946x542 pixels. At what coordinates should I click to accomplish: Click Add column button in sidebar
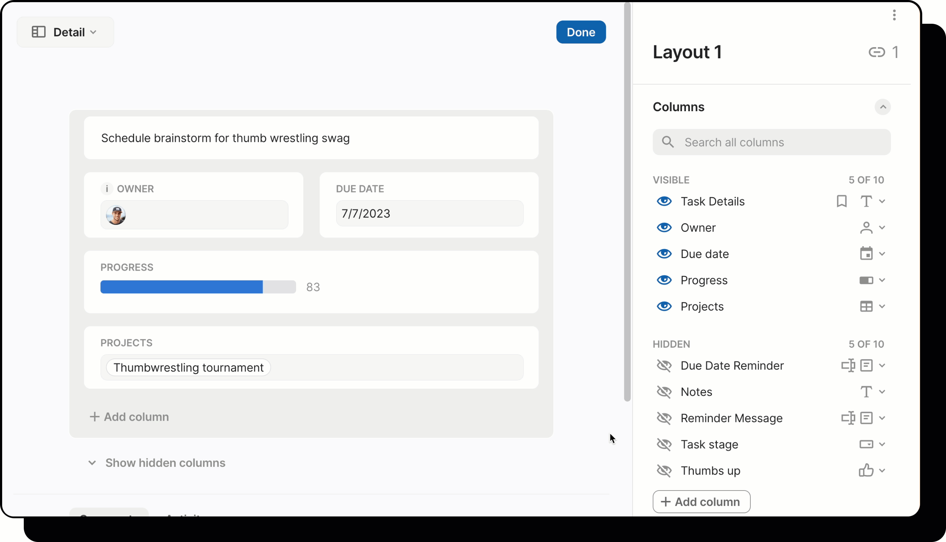(701, 502)
